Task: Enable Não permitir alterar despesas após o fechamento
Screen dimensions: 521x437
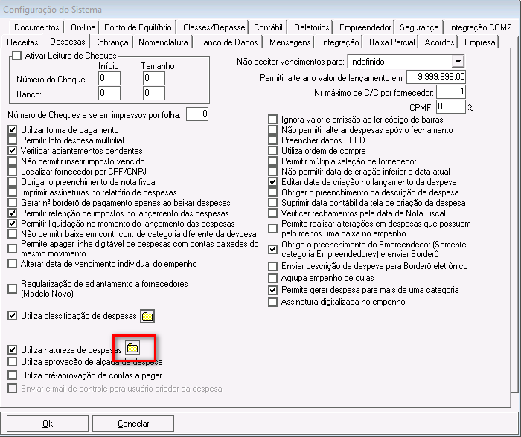Action: pos(273,130)
